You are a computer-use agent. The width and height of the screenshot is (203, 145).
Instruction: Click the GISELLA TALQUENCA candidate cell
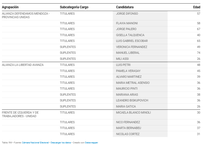click(130, 35)
